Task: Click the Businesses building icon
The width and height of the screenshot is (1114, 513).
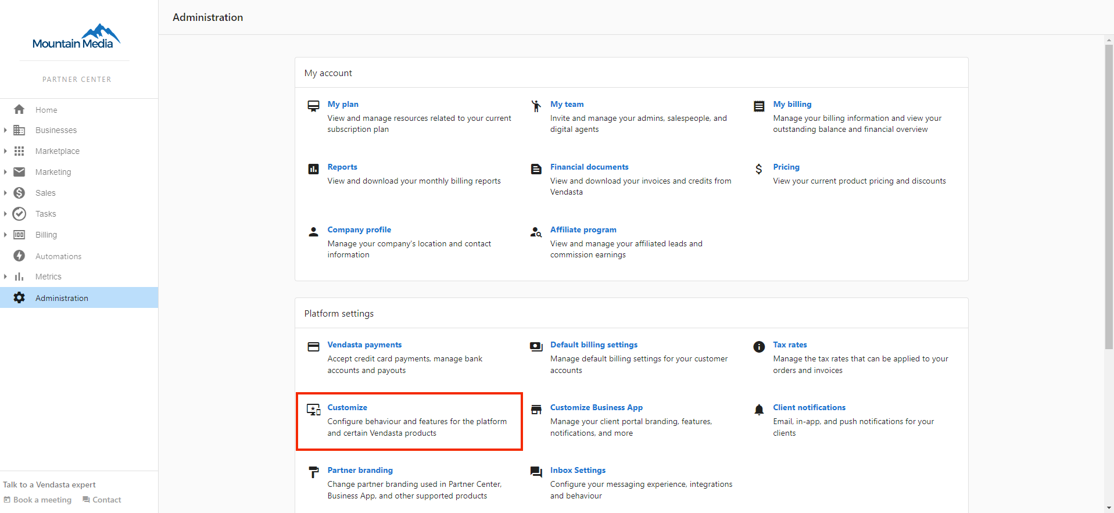Action: pyautogui.click(x=19, y=130)
